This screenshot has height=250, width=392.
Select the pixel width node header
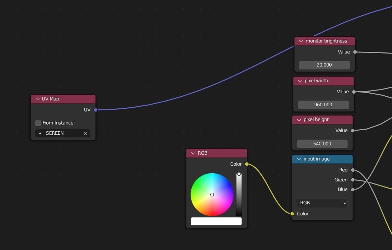pyautogui.click(x=323, y=81)
